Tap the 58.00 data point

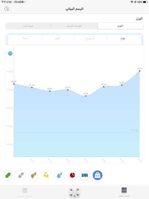click(14, 84)
